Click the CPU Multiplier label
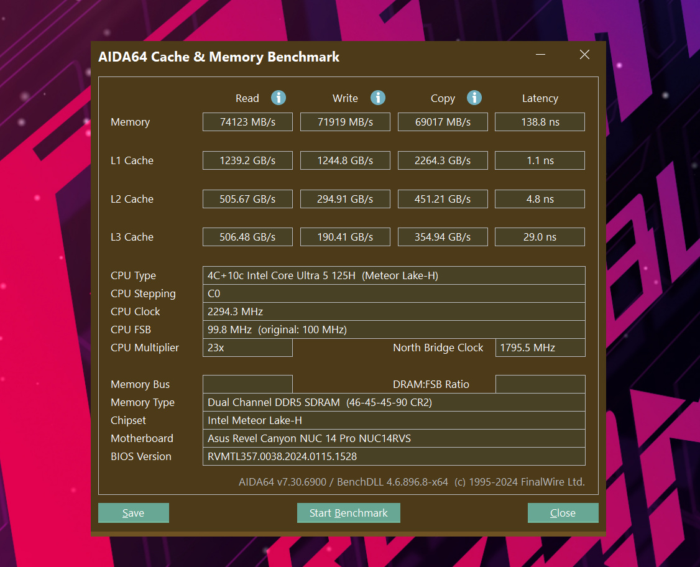 click(145, 348)
